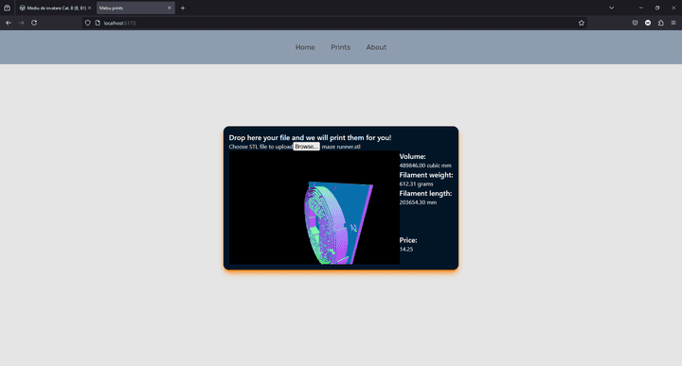Image resolution: width=682 pixels, height=366 pixels.
Task: Click the Firefox View icon in tab bar
Action: [7, 8]
